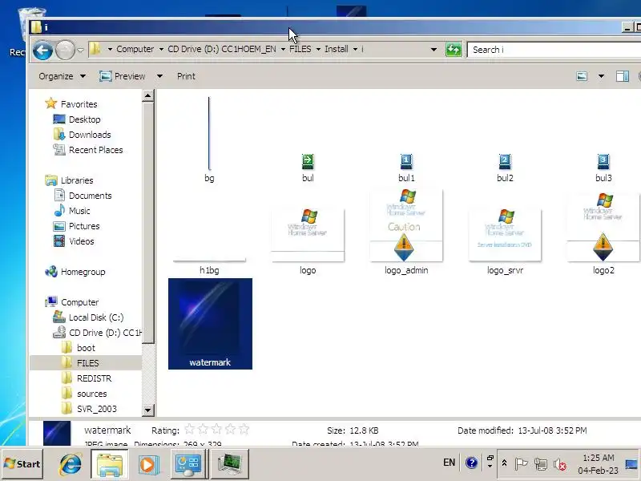Expand arrow after Computer in breadcrumb

(x=161, y=50)
